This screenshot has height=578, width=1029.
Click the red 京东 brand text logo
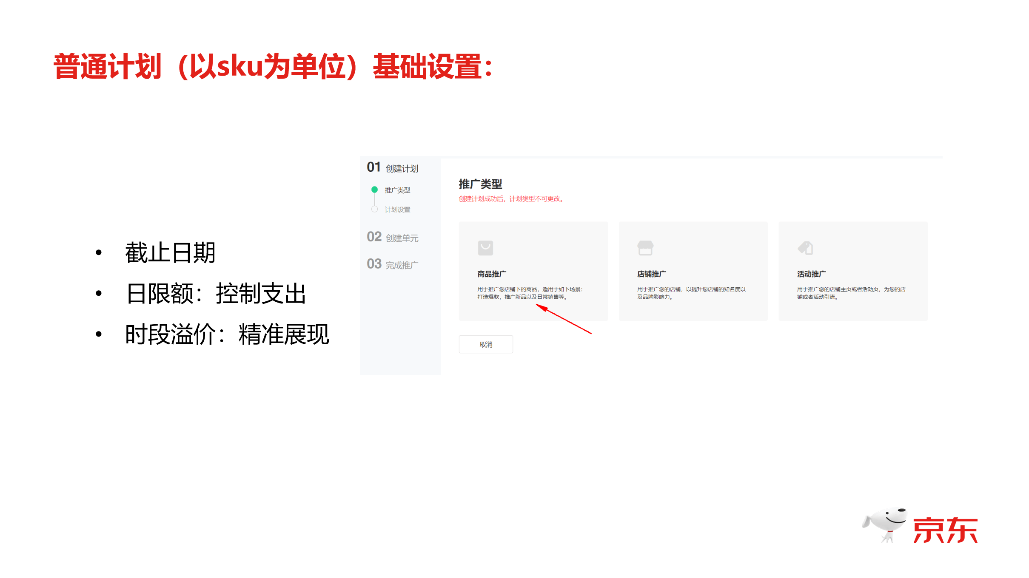pyautogui.click(x=945, y=530)
